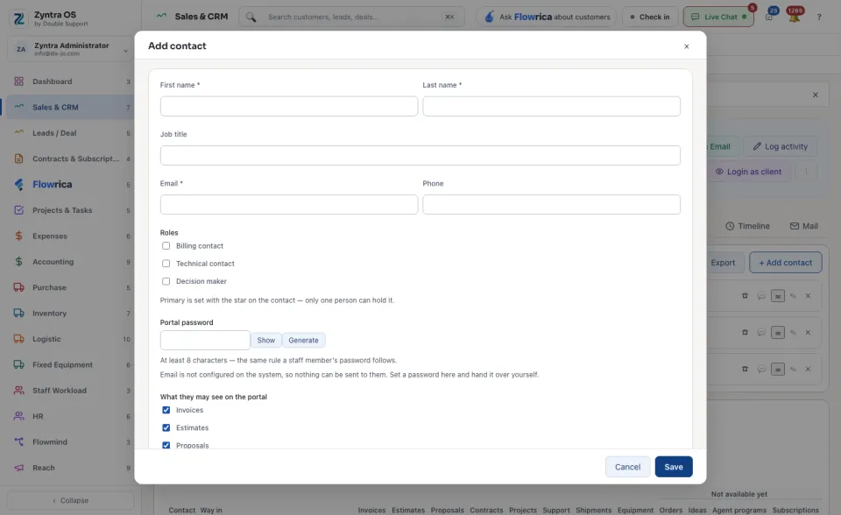This screenshot has width=841, height=515.
Task: Click the Cancel button
Action: tap(627, 467)
